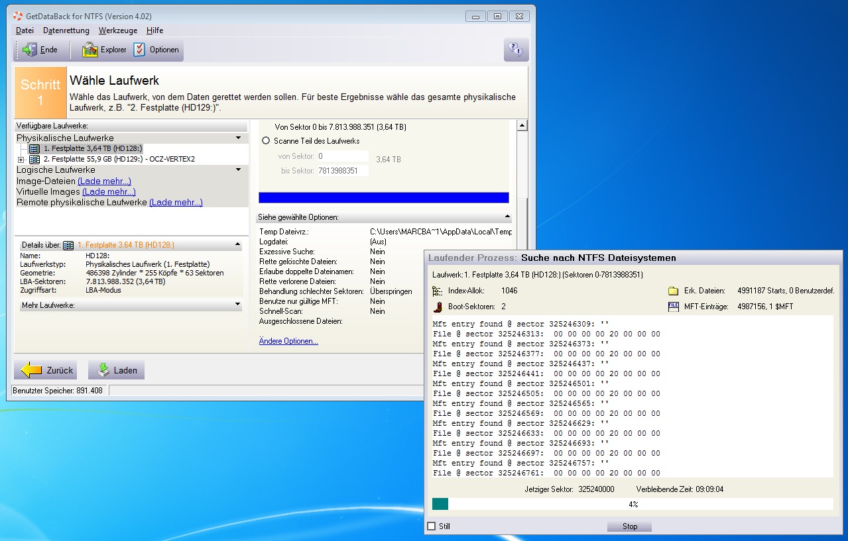Open the Ändere Optionen link

pyautogui.click(x=288, y=341)
